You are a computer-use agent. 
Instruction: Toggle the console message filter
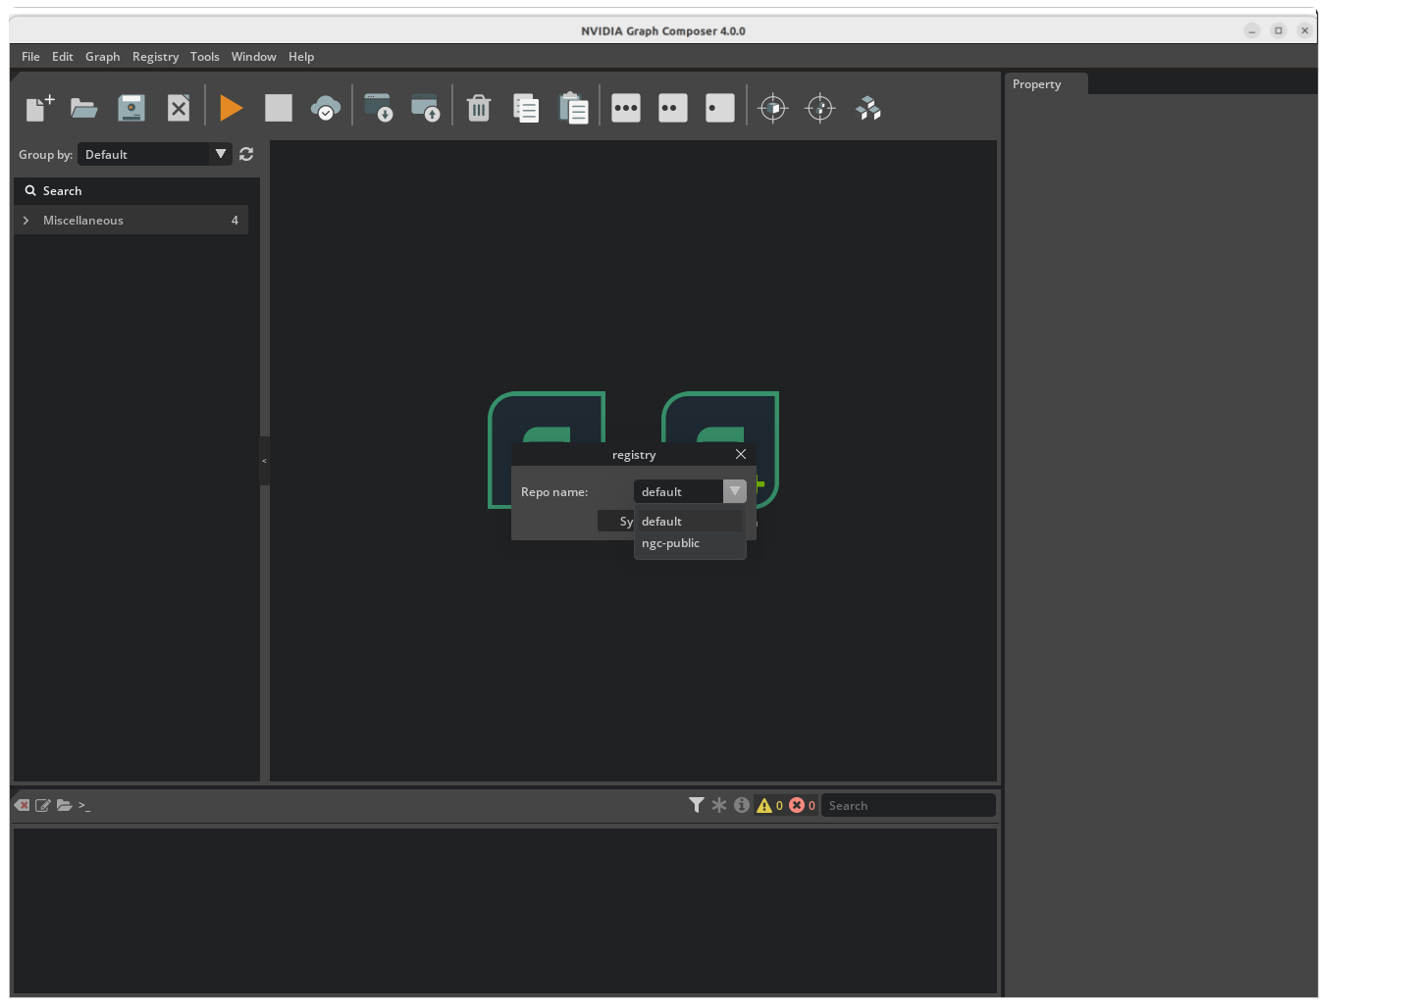697,804
